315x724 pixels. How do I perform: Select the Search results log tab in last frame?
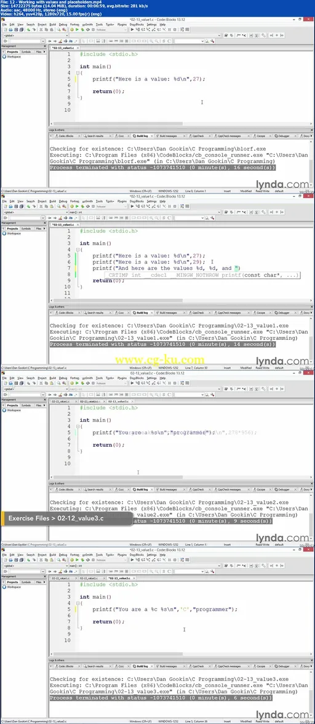[94, 667]
